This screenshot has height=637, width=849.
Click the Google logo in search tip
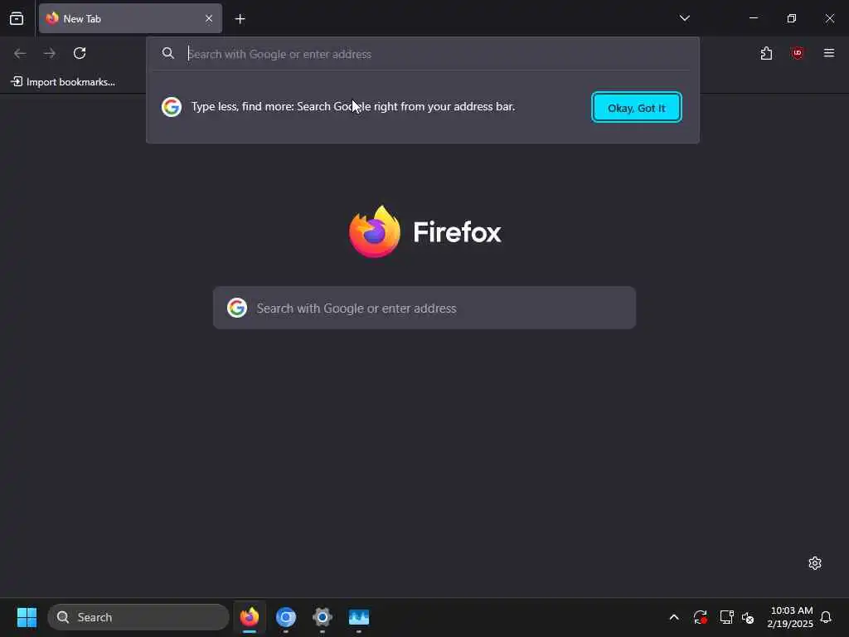point(172,107)
